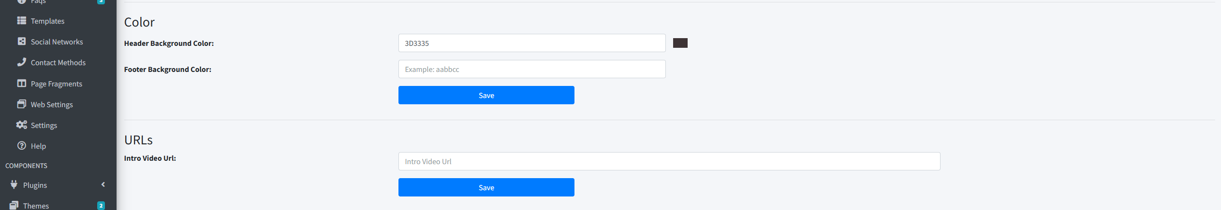Viewport: 1221px width, 210px height.
Task: Open the Themes menu item label
Action: pyautogui.click(x=36, y=206)
